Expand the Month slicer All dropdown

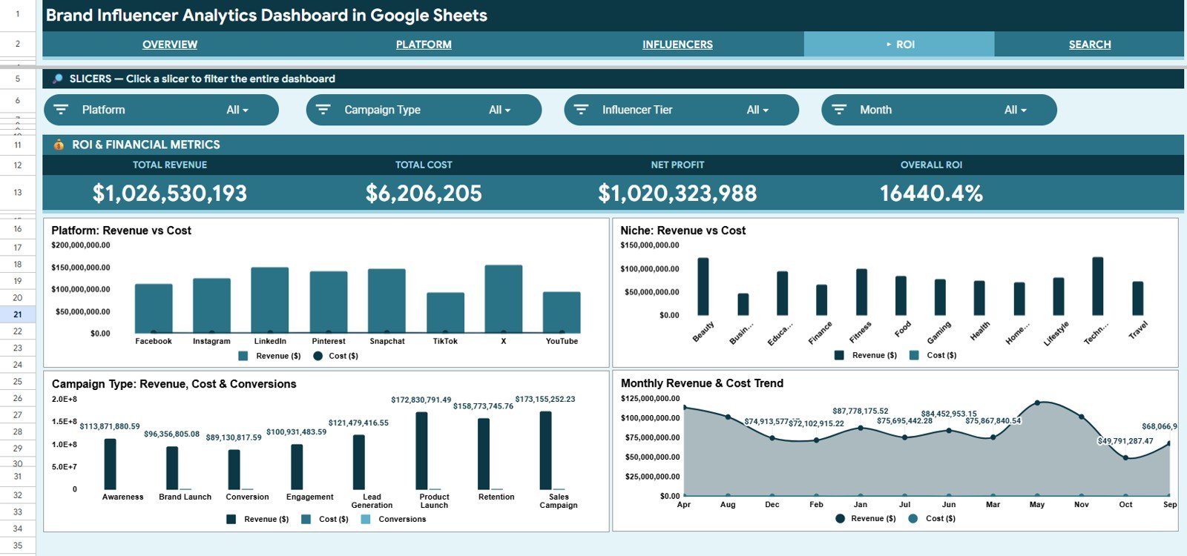(1016, 110)
